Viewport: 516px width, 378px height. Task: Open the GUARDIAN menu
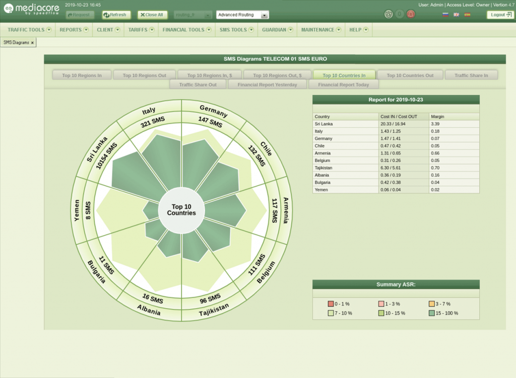pos(278,30)
